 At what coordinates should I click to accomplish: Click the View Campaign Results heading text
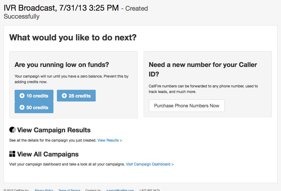click(54, 130)
